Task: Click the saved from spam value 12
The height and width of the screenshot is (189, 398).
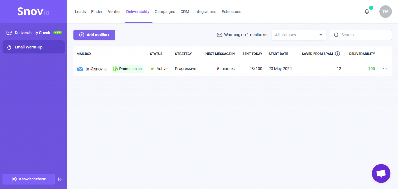Action: (339, 69)
